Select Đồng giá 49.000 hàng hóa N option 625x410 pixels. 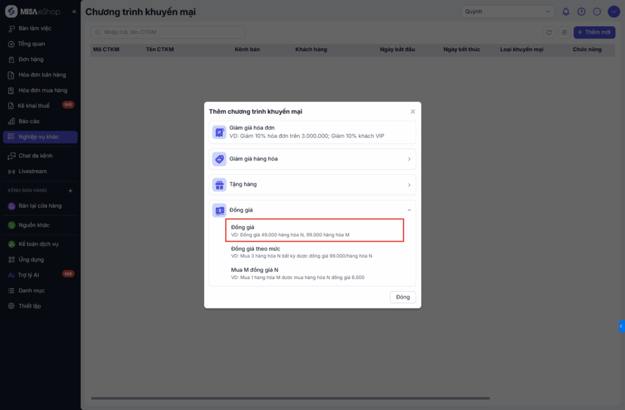pos(314,230)
